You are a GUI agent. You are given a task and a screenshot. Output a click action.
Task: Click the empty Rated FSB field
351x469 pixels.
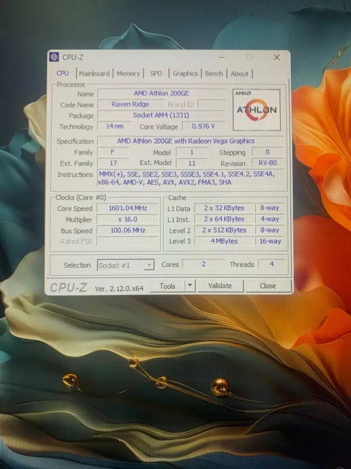pos(127,242)
